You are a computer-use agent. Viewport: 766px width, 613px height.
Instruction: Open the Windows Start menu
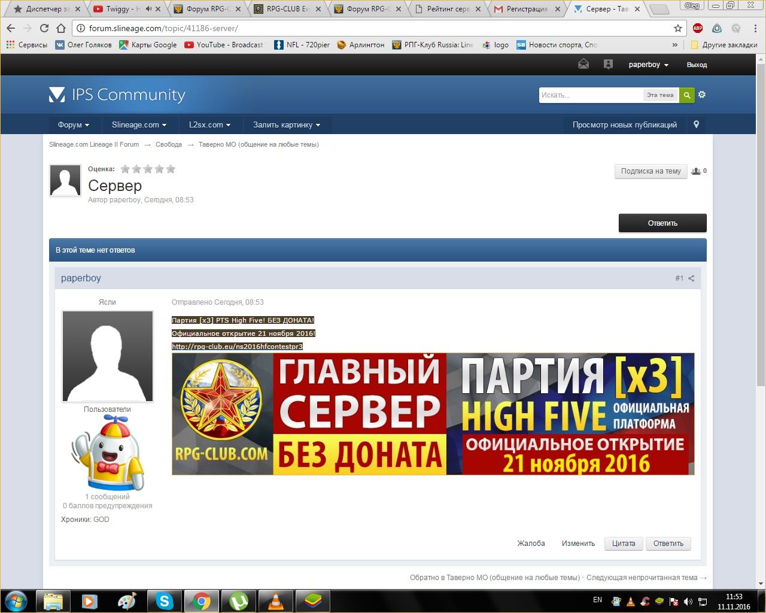(x=16, y=600)
